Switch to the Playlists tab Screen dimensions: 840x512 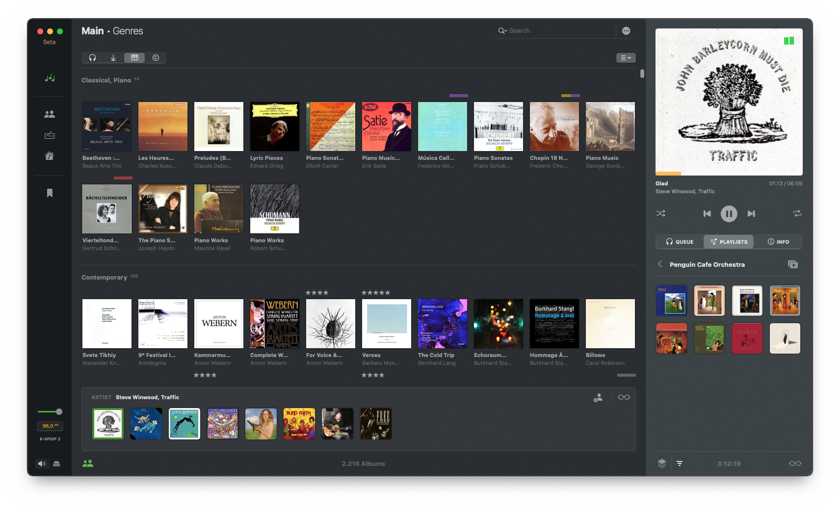coord(729,242)
